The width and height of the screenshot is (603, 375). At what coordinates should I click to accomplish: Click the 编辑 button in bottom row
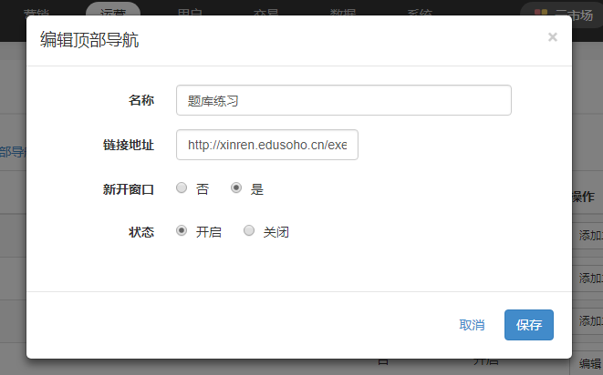pos(587,363)
